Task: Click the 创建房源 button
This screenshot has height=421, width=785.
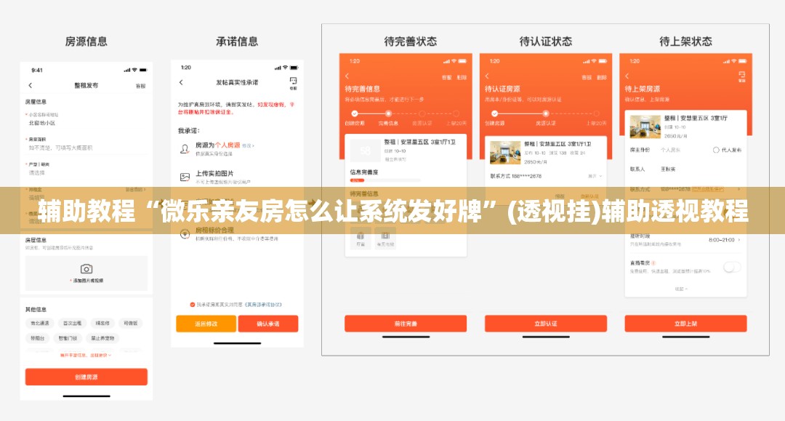Action: click(x=86, y=377)
